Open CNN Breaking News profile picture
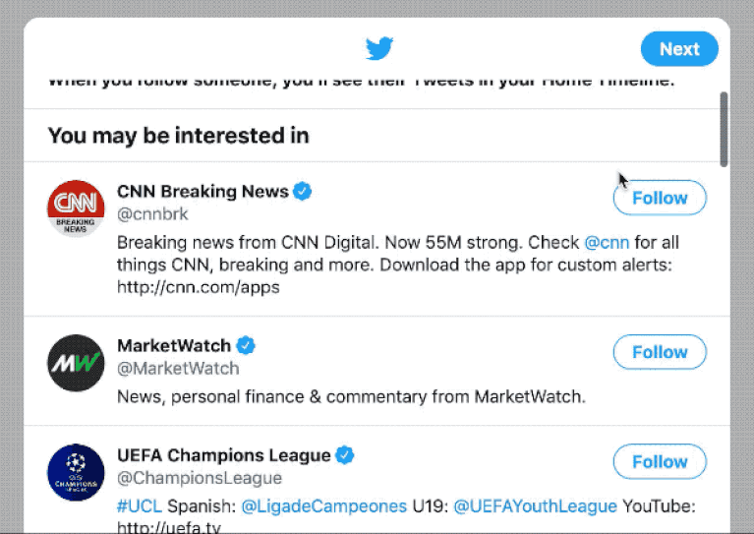Image resolution: width=754 pixels, height=534 pixels. [x=76, y=208]
